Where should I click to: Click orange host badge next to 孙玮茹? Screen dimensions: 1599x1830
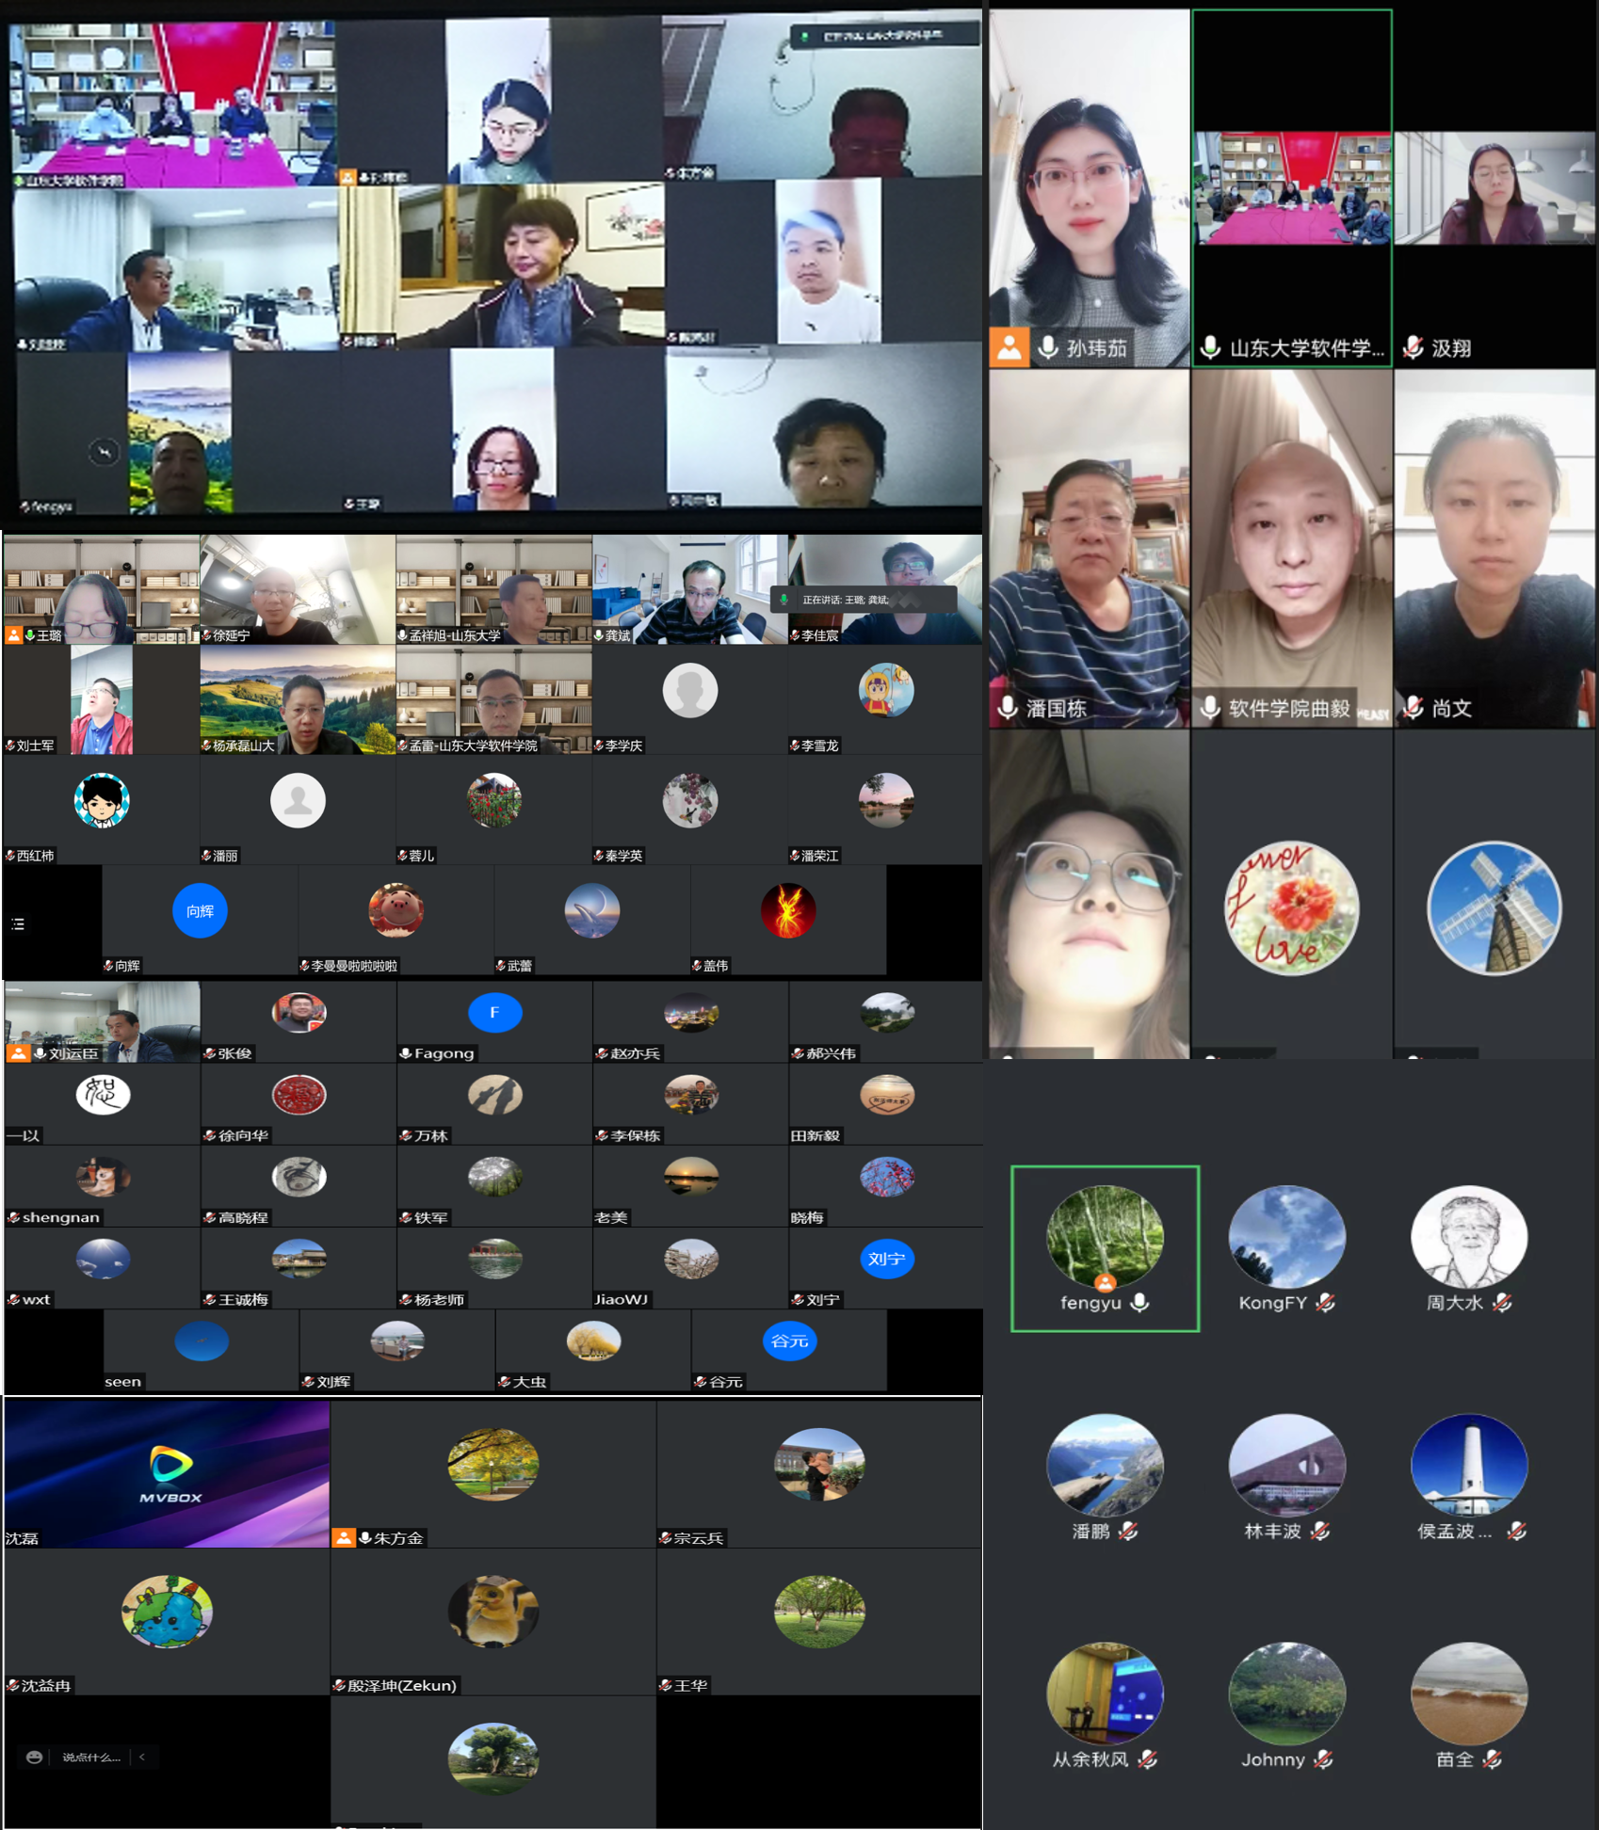click(x=1009, y=347)
